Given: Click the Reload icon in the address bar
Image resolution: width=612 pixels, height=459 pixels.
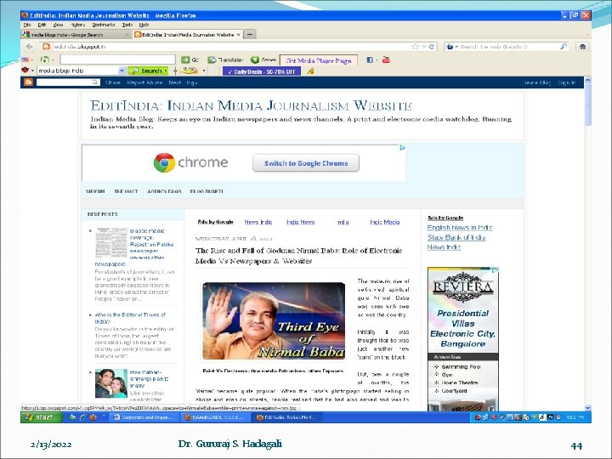Looking at the screenshot, I should 431,47.
